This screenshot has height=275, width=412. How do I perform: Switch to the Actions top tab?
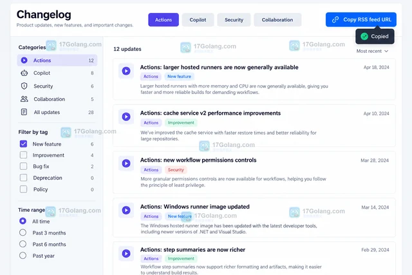pyautogui.click(x=164, y=20)
